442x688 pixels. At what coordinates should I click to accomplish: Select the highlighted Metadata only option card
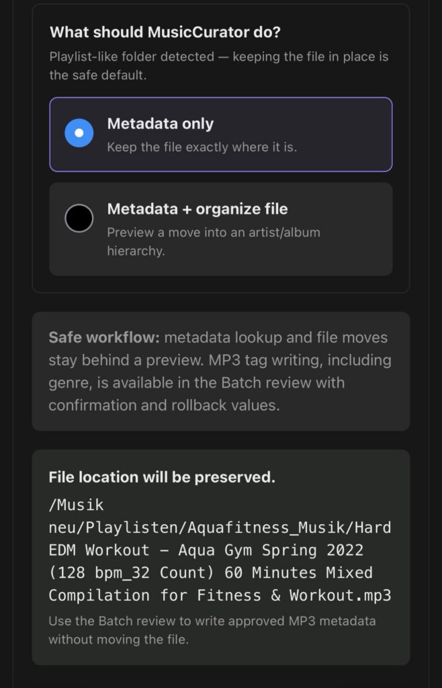click(x=221, y=134)
